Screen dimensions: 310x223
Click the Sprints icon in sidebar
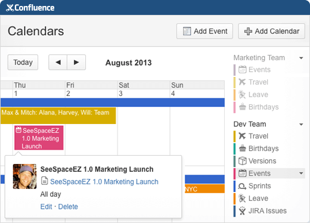coord(242,186)
